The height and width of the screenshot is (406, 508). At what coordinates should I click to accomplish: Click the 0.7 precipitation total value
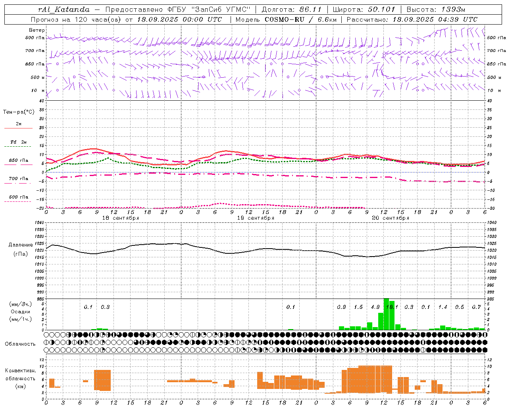[x=476, y=307]
